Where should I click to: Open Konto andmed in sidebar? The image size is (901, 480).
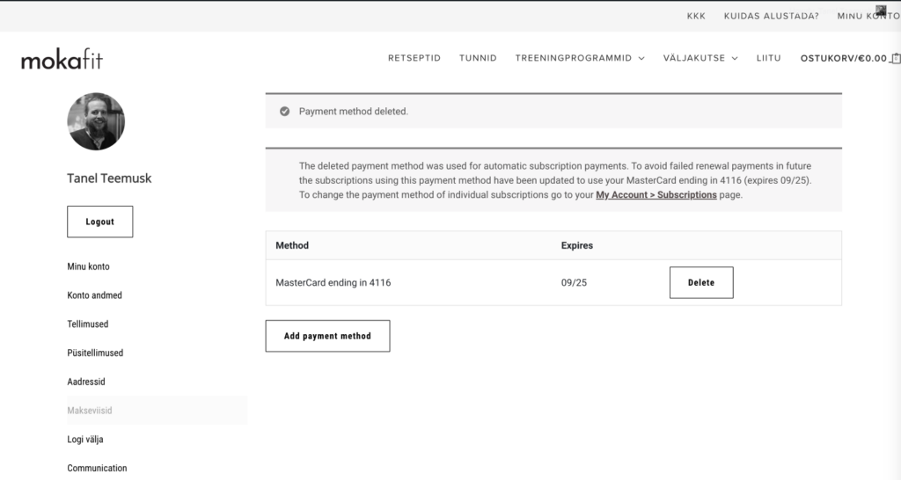tap(95, 295)
